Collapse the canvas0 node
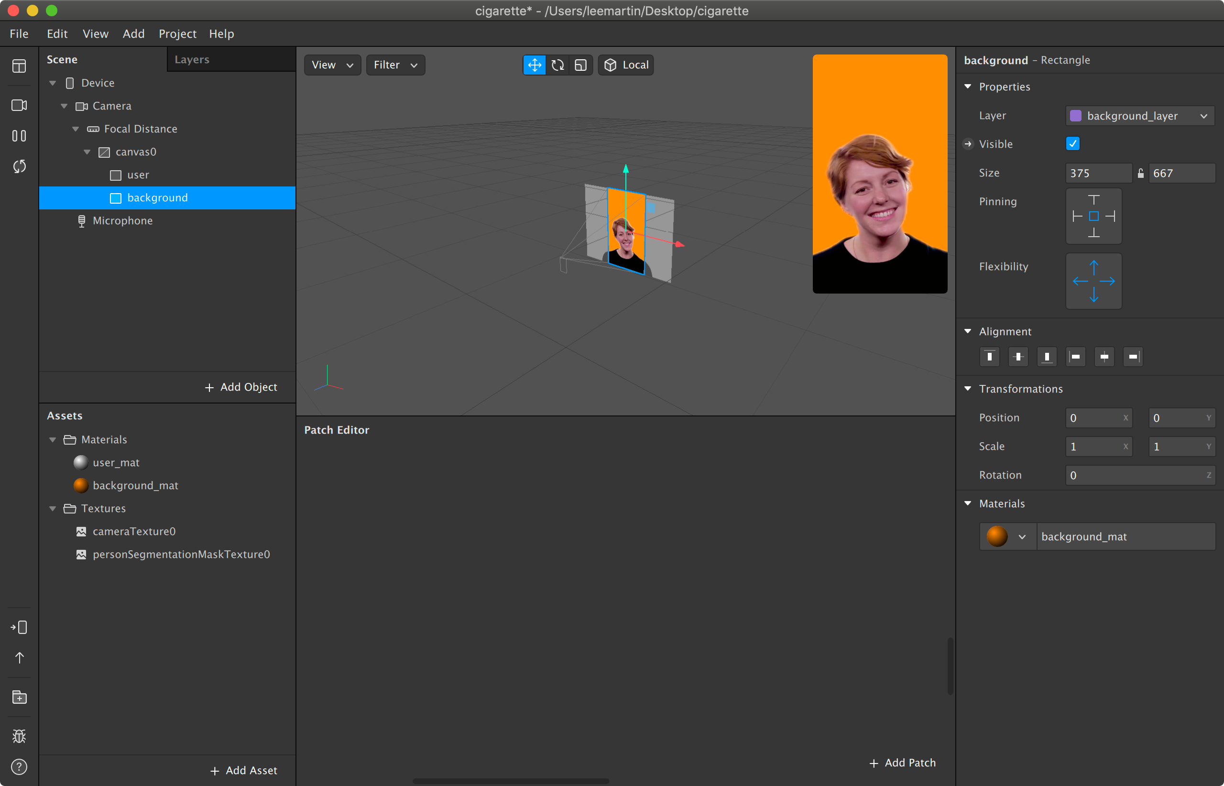 click(x=87, y=152)
